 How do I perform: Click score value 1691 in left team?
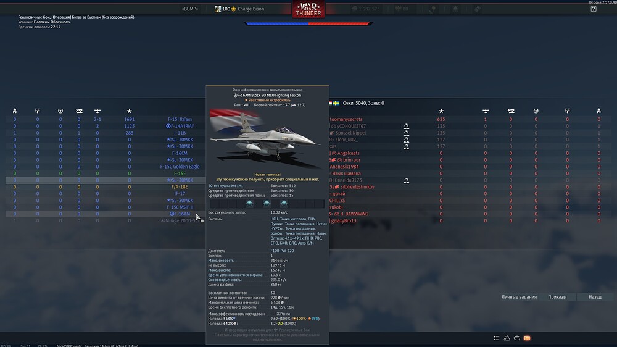click(129, 119)
